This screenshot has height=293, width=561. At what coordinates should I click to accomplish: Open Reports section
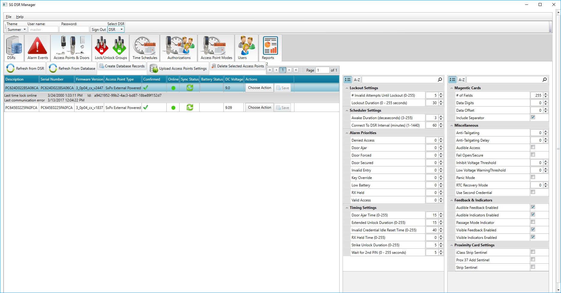point(270,48)
